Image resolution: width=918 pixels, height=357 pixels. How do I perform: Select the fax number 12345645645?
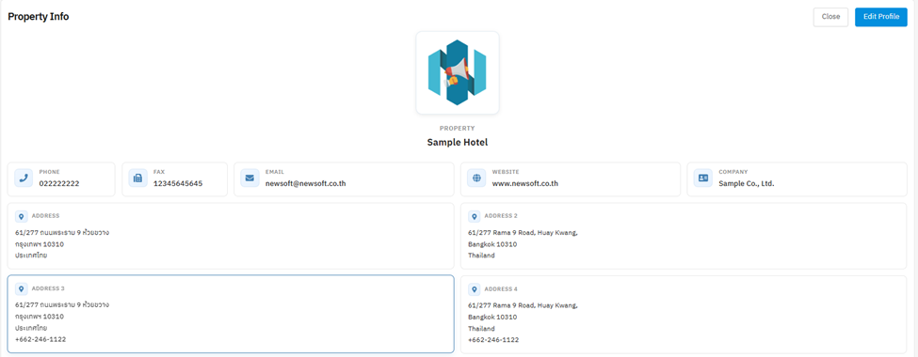(x=178, y=183)
